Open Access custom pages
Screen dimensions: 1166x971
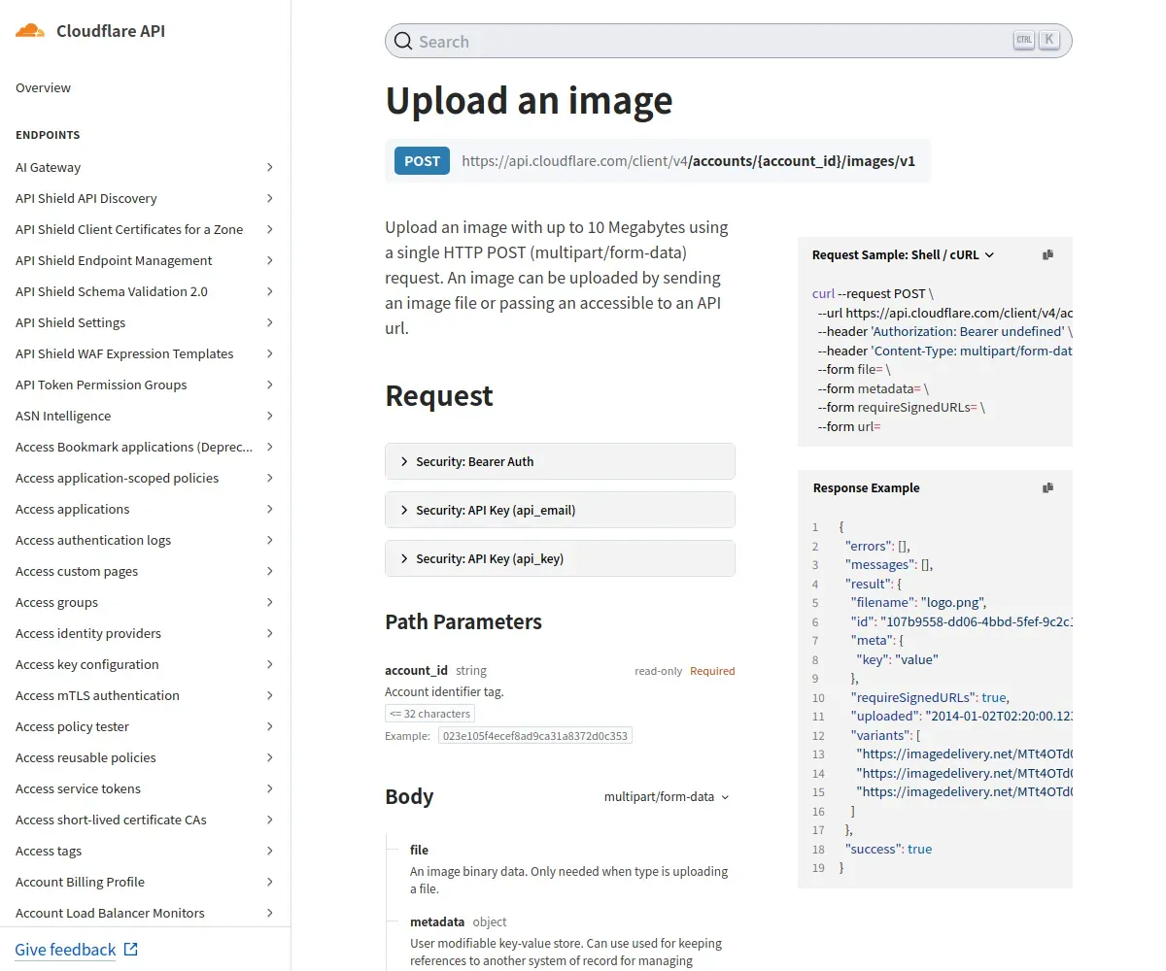(x=77, y=571)
